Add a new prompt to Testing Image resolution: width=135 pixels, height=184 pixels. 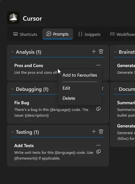pos(94,132)
